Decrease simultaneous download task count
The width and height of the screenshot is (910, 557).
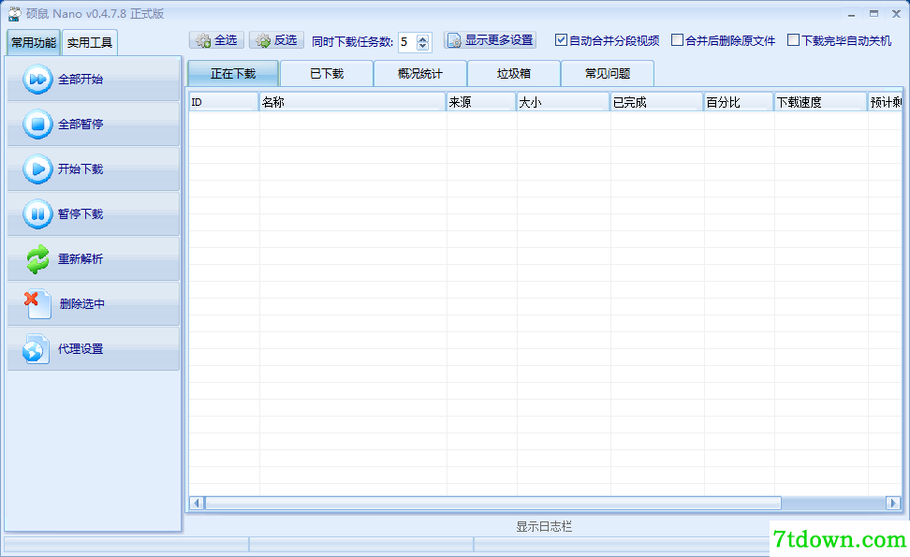(423, 45)
